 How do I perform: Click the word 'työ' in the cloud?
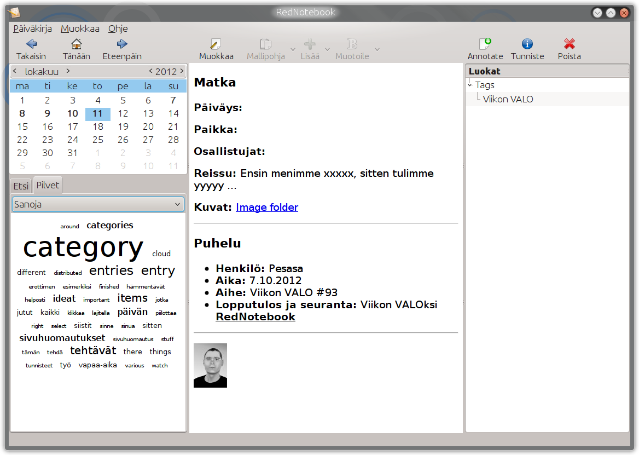point(65,365)
